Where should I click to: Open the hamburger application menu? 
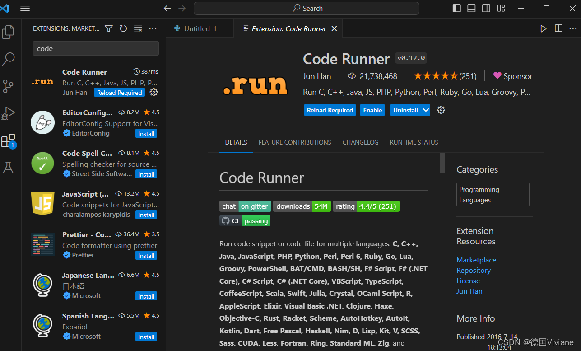(x=25, y=8)
